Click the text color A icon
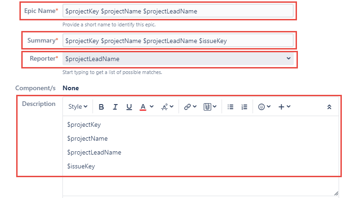346x198 pixels. pyautogui.click(x=143, y=107)
